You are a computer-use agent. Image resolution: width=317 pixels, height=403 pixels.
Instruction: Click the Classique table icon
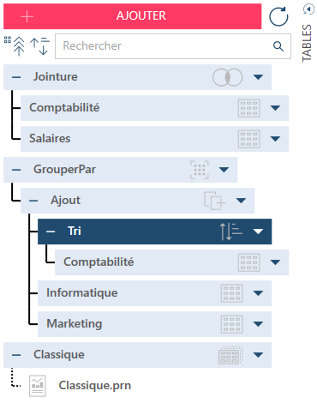point(230,355)
